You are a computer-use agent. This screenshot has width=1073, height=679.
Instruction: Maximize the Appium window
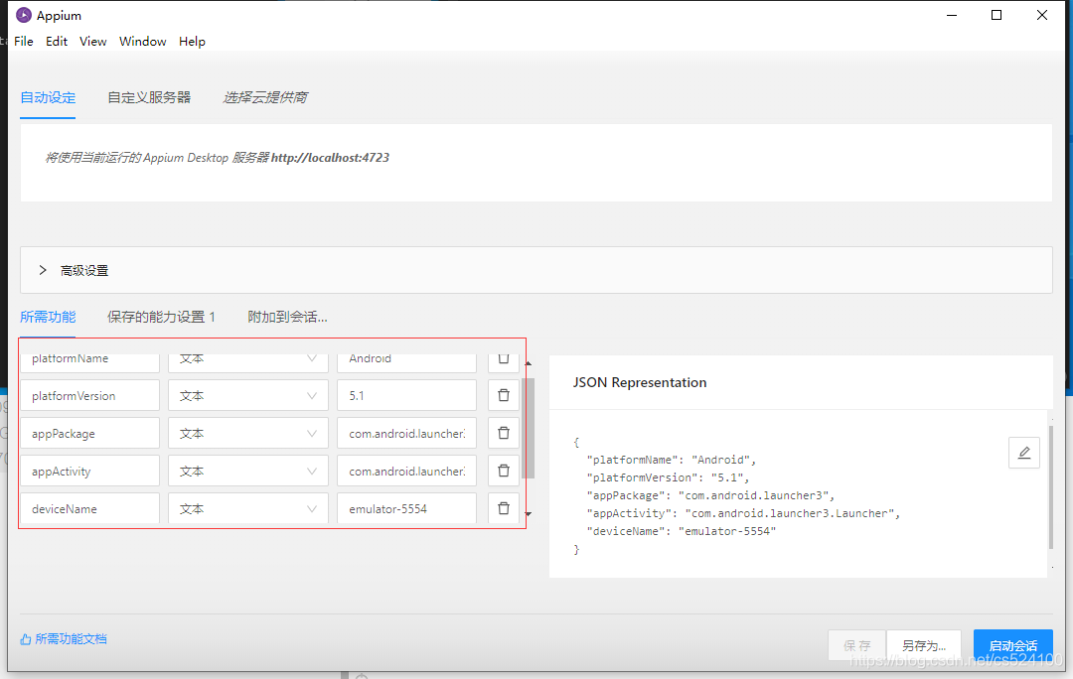point(996,15)
